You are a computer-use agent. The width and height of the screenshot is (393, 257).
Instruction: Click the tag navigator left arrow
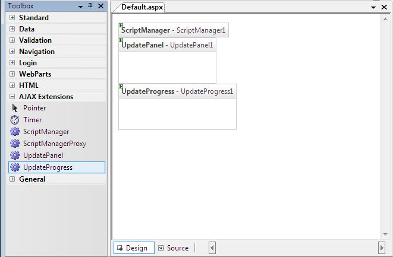(212, 248)
